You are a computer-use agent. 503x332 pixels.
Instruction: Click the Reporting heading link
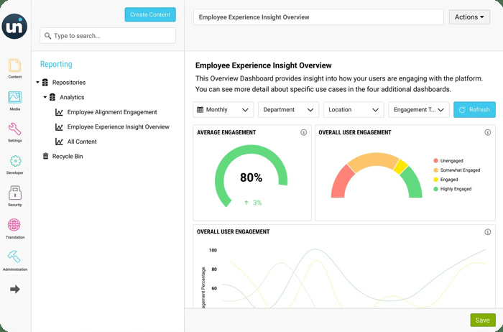pyautogui.click(x=56, y=64)
